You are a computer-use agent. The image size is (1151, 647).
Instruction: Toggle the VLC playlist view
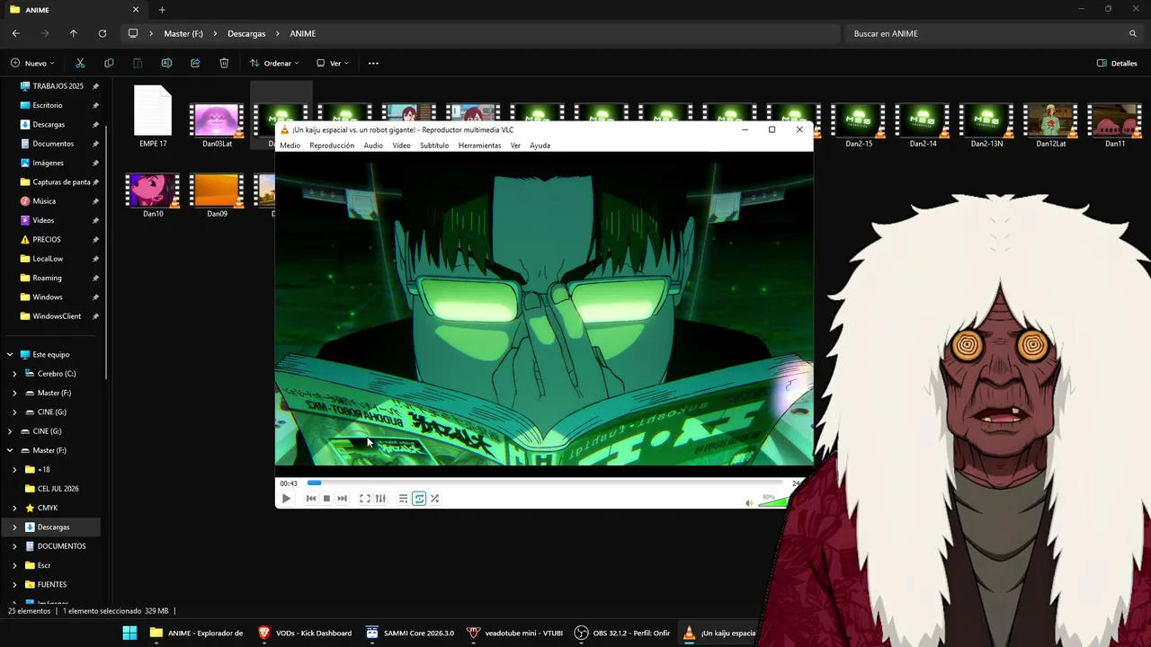tap(403, 499)
